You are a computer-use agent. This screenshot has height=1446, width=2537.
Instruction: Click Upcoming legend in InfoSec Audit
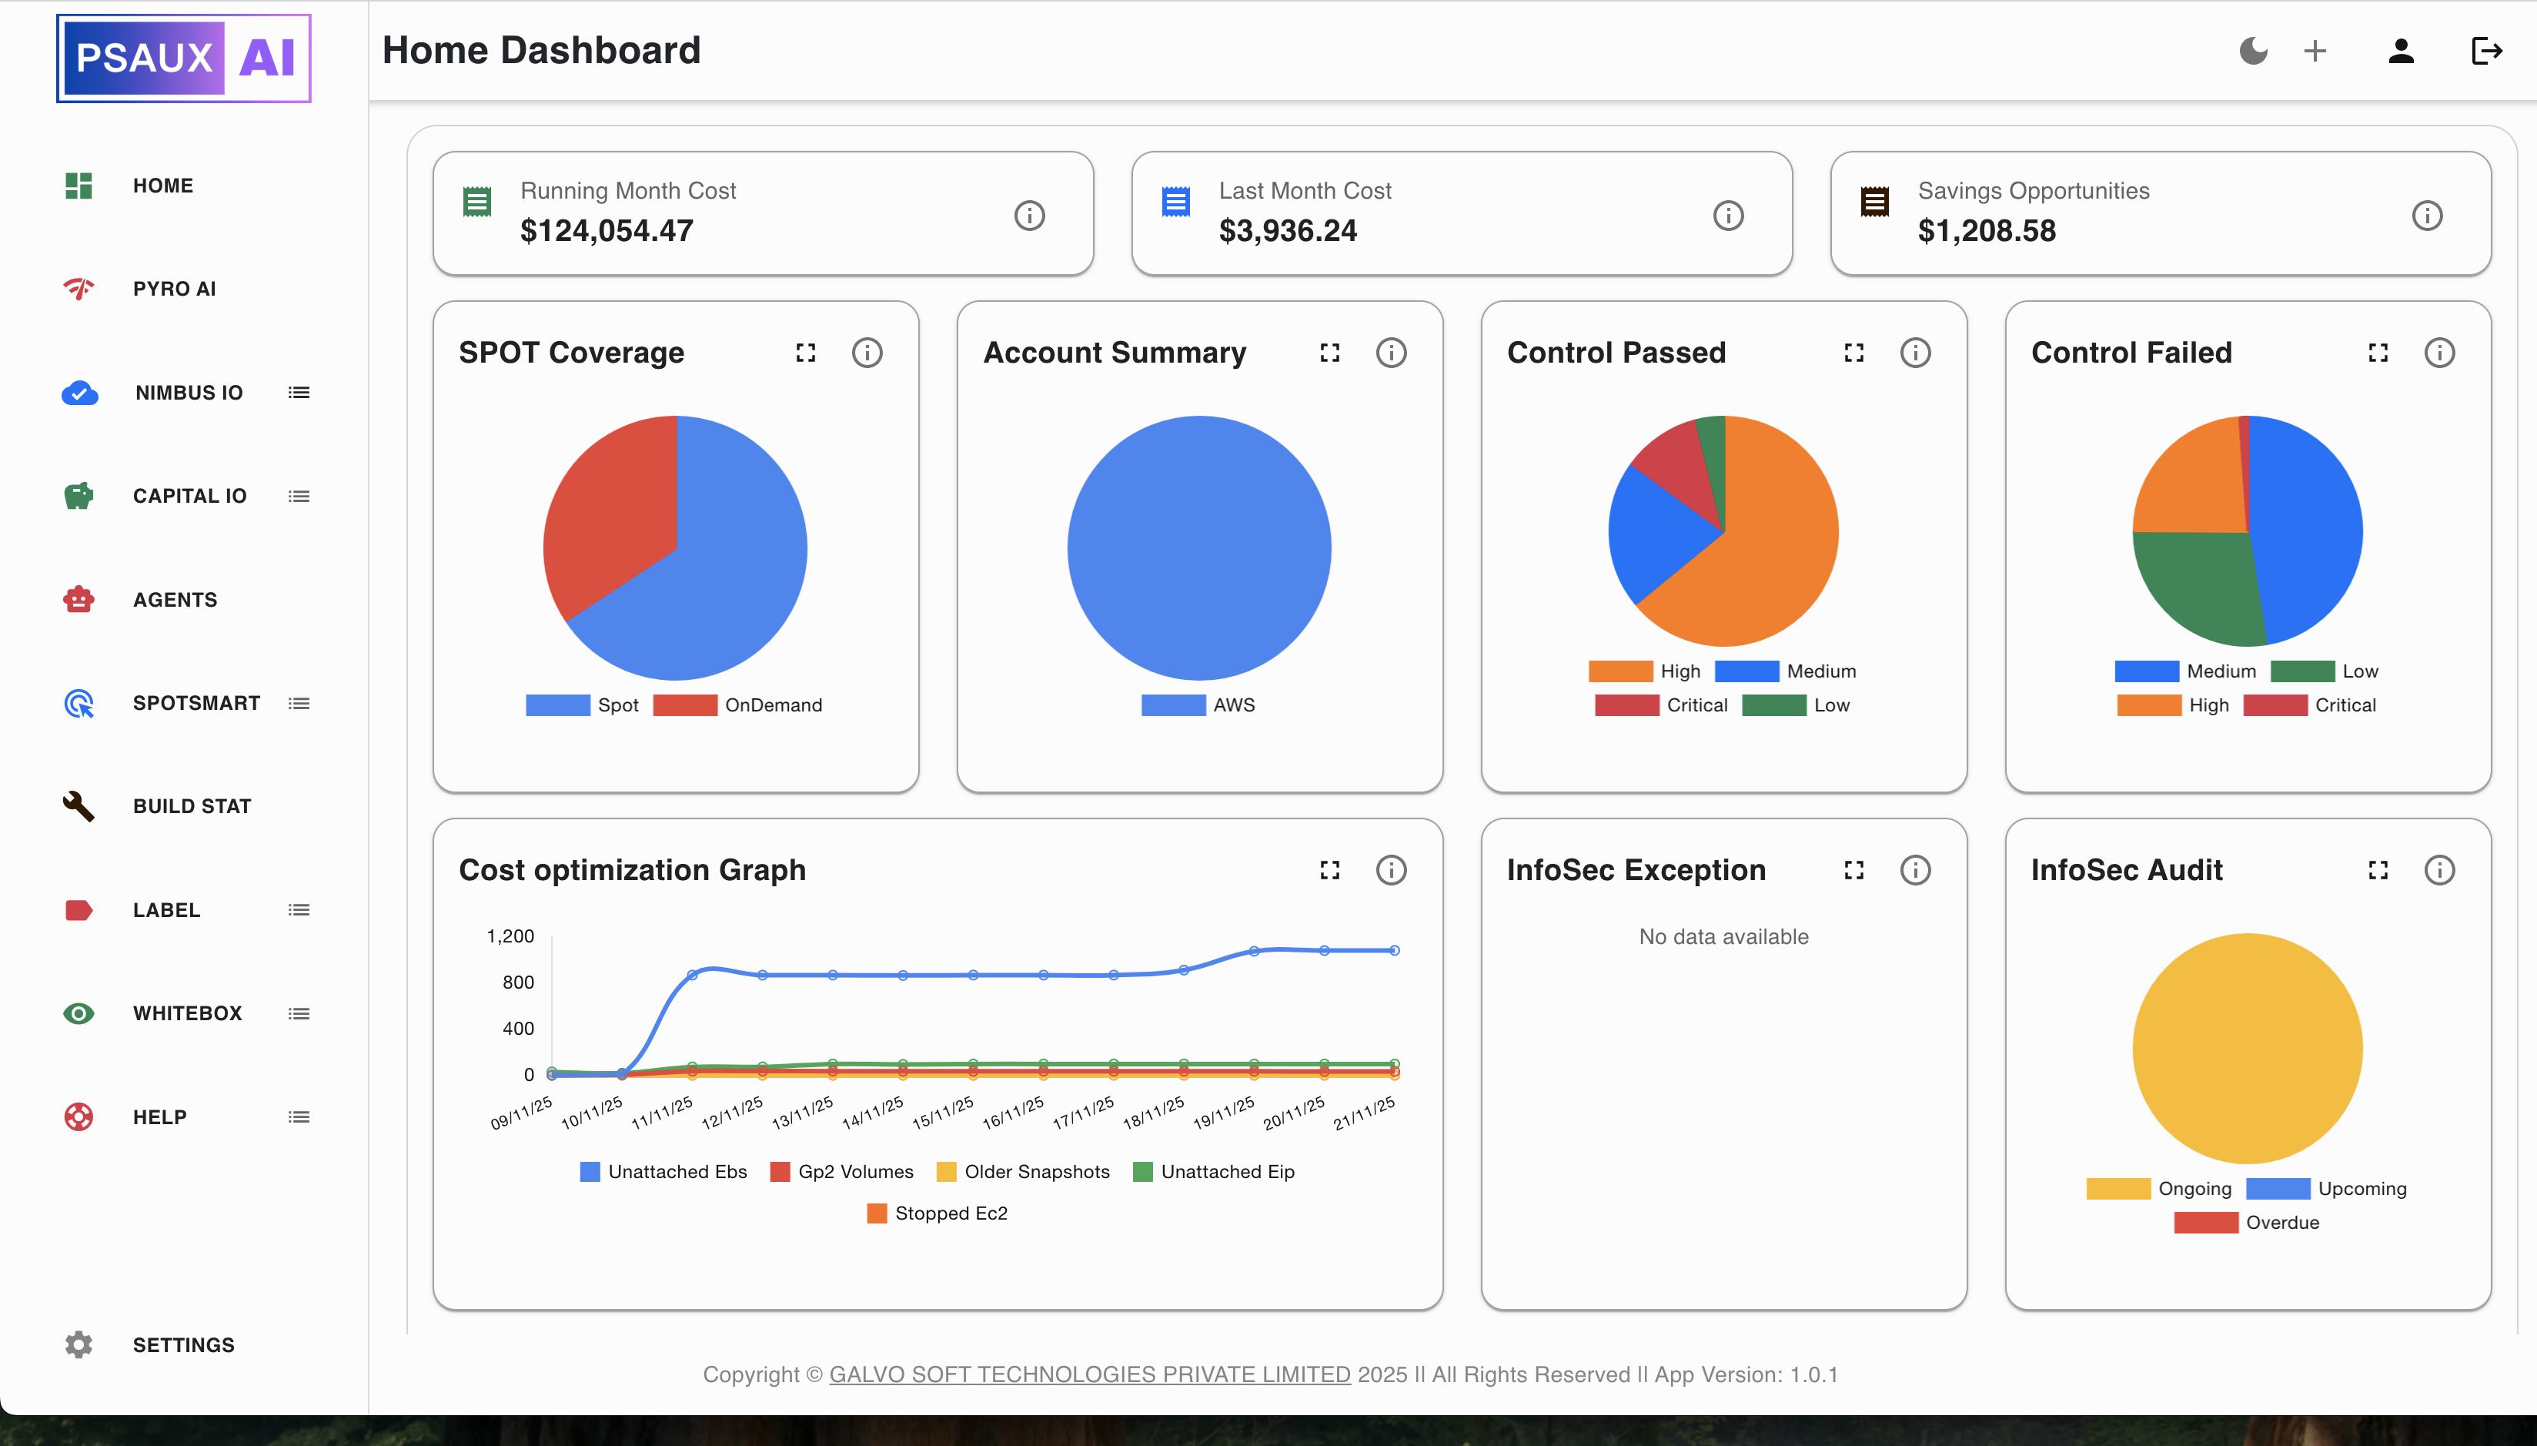tap(2327, 1189)
